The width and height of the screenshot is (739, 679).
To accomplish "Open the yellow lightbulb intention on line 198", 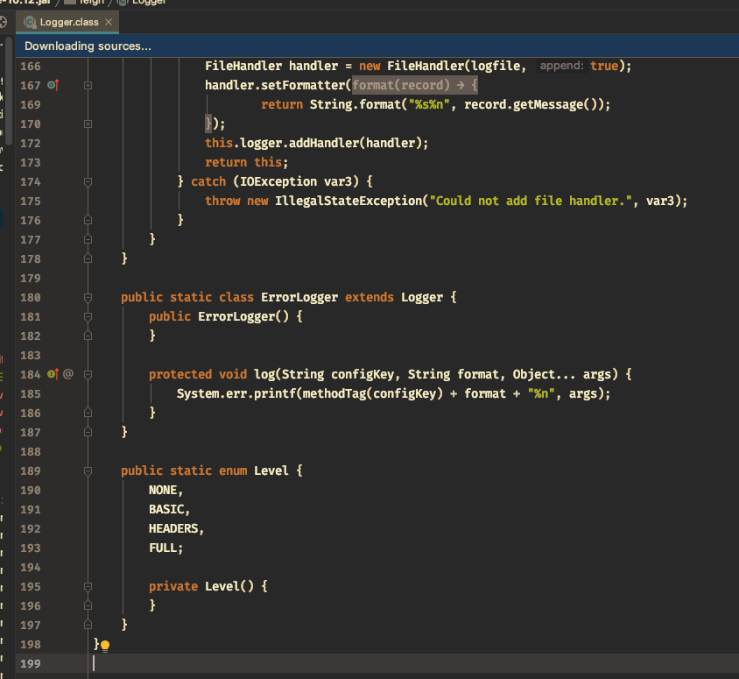I will [105, 646].
